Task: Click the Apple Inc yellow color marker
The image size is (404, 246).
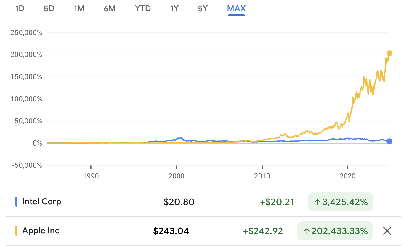Action: [17, 231]
